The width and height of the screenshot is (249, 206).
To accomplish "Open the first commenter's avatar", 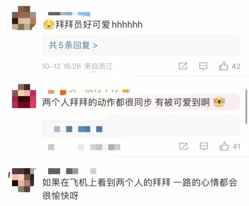I will click(24, 18).
